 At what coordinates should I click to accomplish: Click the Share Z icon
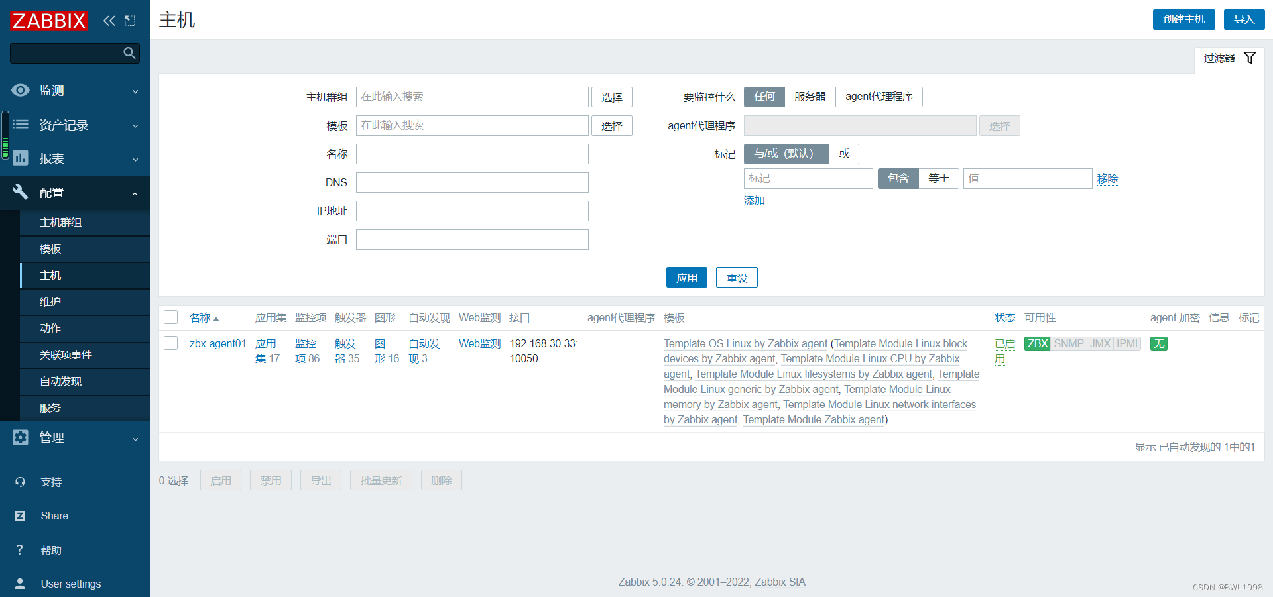point(20,516)
